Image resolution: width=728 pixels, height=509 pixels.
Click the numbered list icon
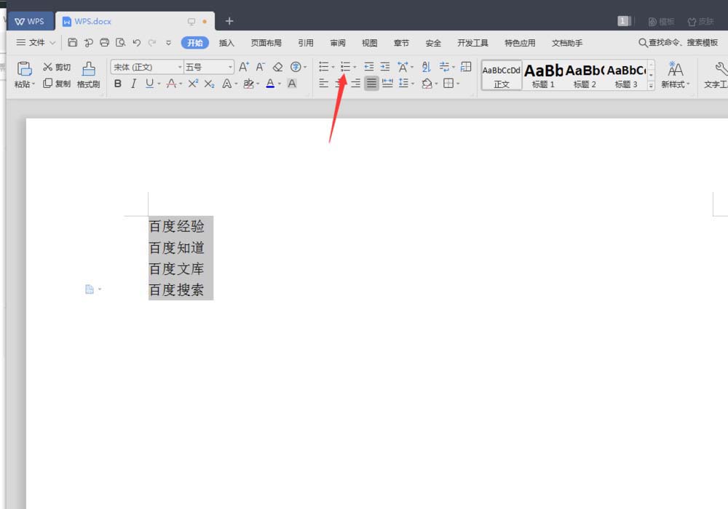(x=345, y=67)
